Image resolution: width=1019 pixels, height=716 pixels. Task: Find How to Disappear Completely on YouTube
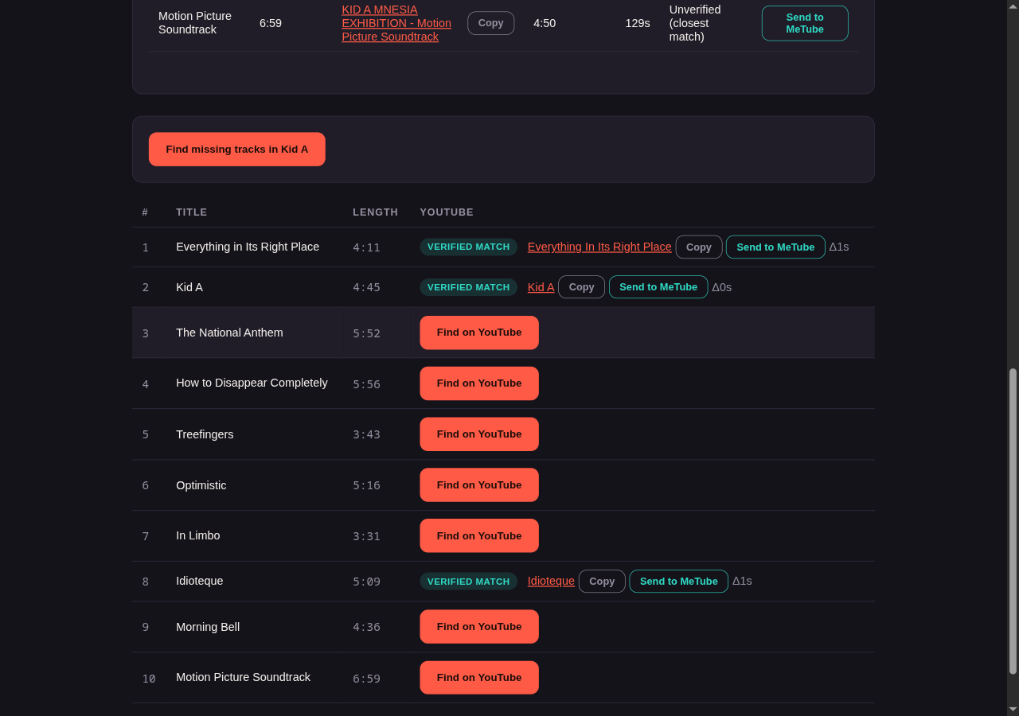click(479, 383)
